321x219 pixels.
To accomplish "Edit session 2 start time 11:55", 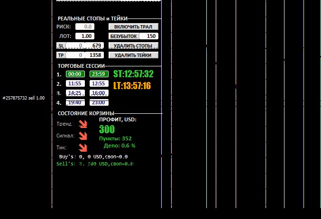I will pos(75,83).
